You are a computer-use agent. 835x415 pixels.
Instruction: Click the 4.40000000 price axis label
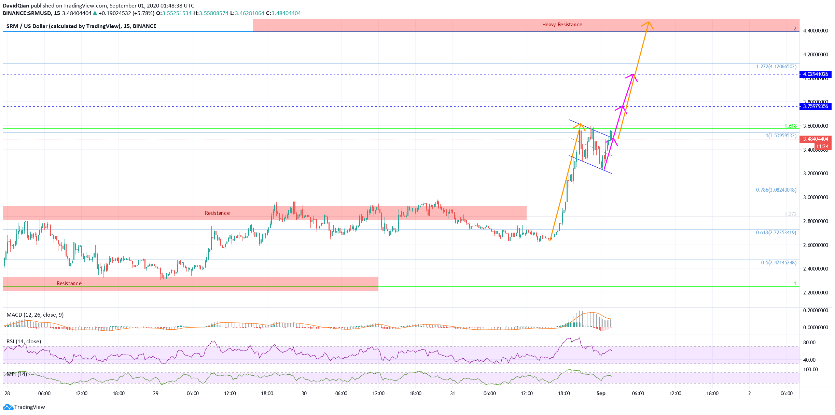click(x=816, y=31)
